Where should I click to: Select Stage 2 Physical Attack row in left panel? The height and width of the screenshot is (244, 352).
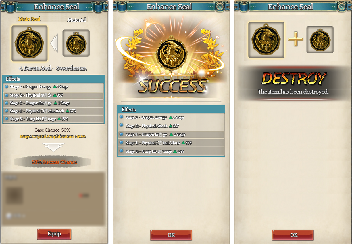click(x=53, y=95)
